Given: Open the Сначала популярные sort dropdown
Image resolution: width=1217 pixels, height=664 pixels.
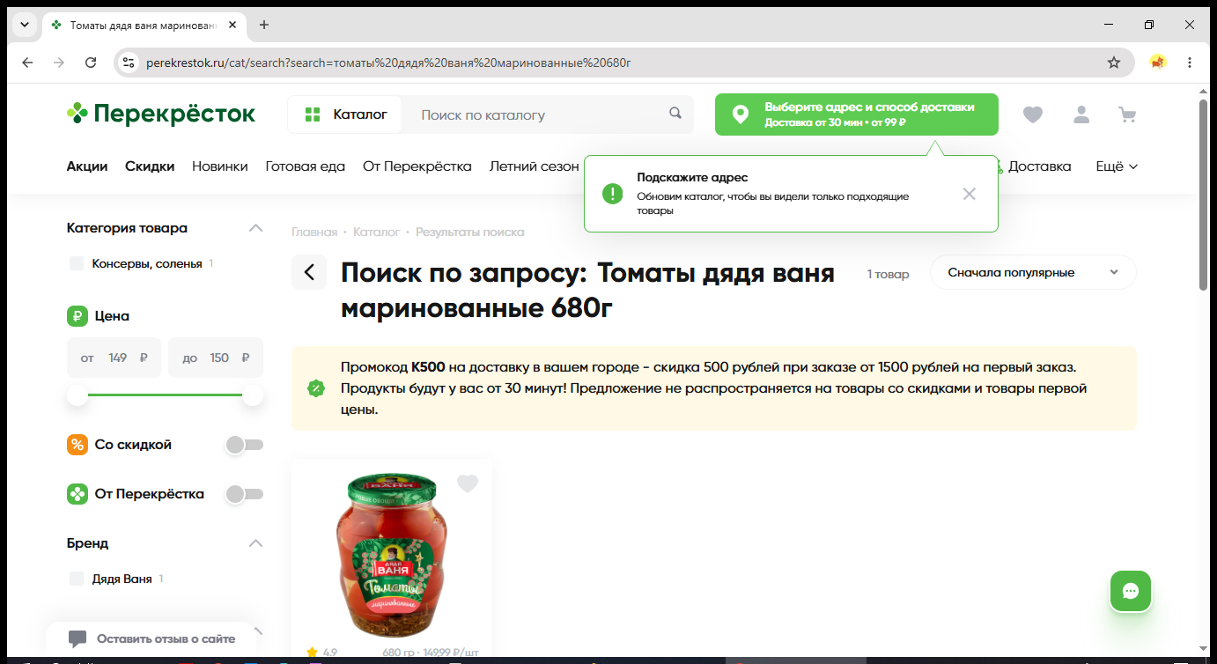Looking at the screenshot, I should (1033, 272).
